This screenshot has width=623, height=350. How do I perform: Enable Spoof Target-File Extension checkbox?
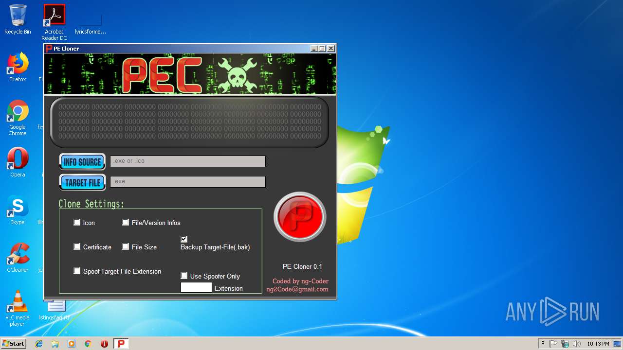(77, 271)
